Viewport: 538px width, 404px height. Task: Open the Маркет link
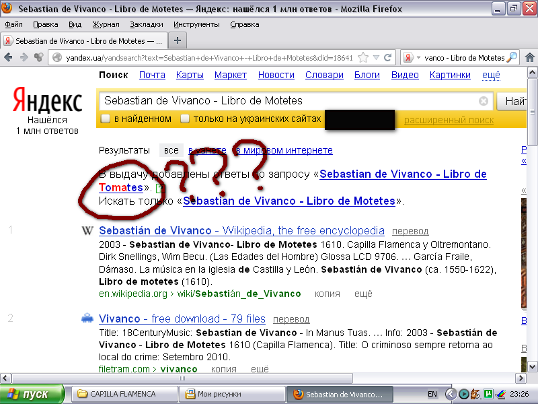(231, 75)
